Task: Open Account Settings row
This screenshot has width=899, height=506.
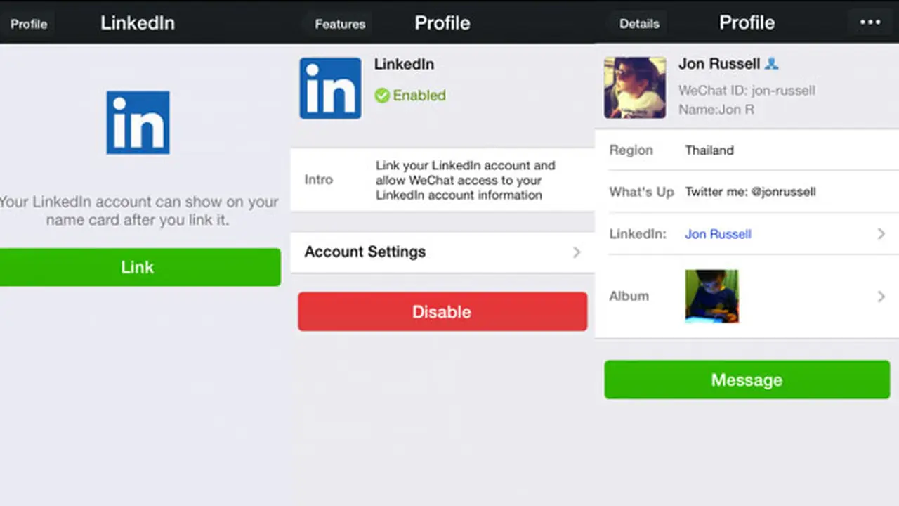Action: [442, 252]
